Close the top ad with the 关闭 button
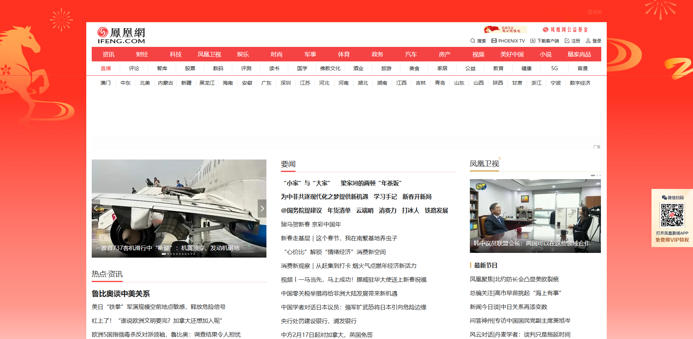This screenshot has width=693, height=339. 595,12
